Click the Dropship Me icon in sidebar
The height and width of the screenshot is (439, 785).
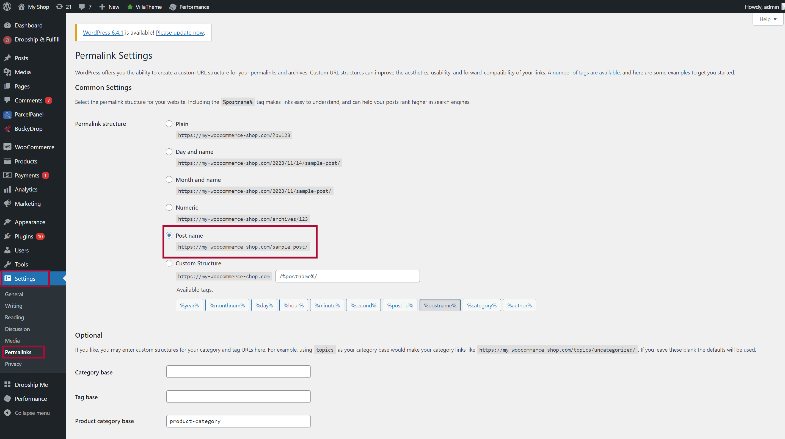pos(7,384)
